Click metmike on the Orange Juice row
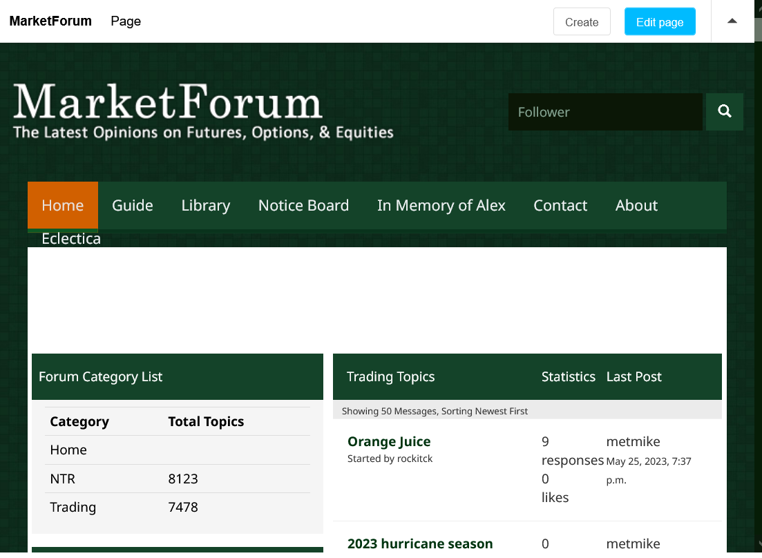The height and width of the screenshot is (558, 762). tap(633, 441)
